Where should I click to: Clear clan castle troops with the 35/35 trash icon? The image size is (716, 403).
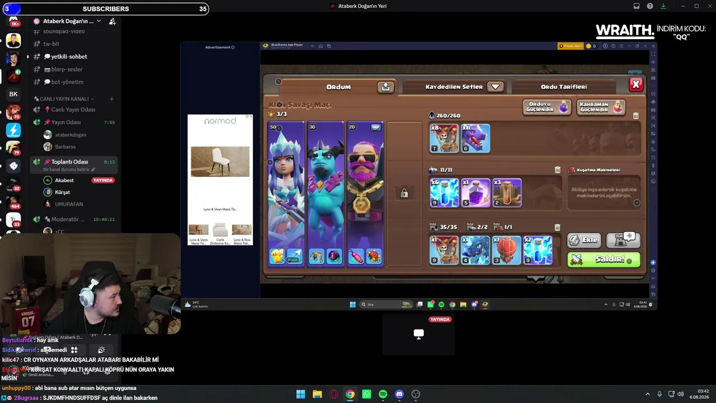tap(557, 227)
